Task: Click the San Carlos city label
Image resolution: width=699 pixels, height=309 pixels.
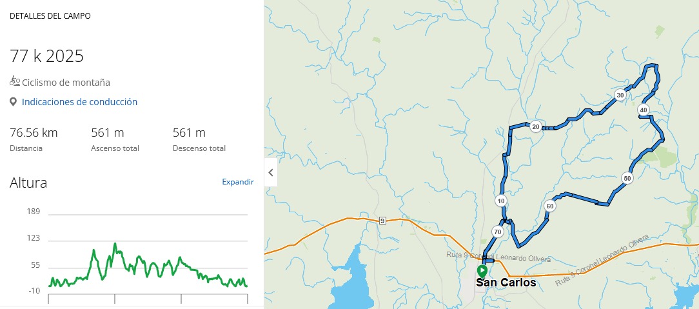Action: click(x=506, y=283)
